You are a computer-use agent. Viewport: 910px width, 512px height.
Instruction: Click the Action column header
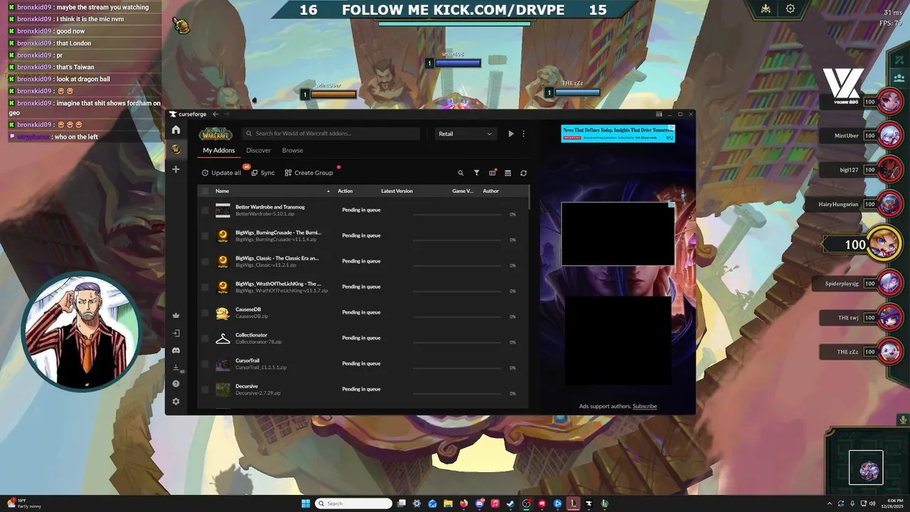[346, 191]
